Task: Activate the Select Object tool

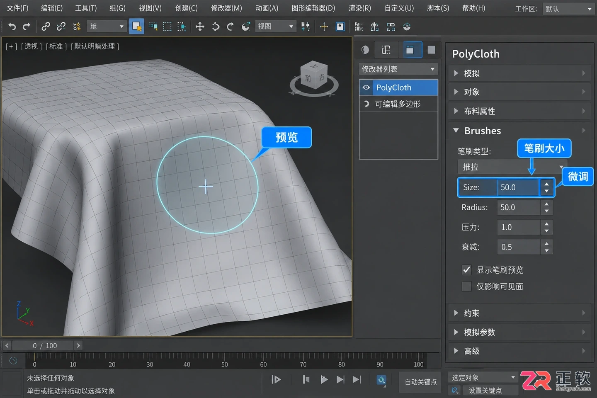Action: pos(136,27)
